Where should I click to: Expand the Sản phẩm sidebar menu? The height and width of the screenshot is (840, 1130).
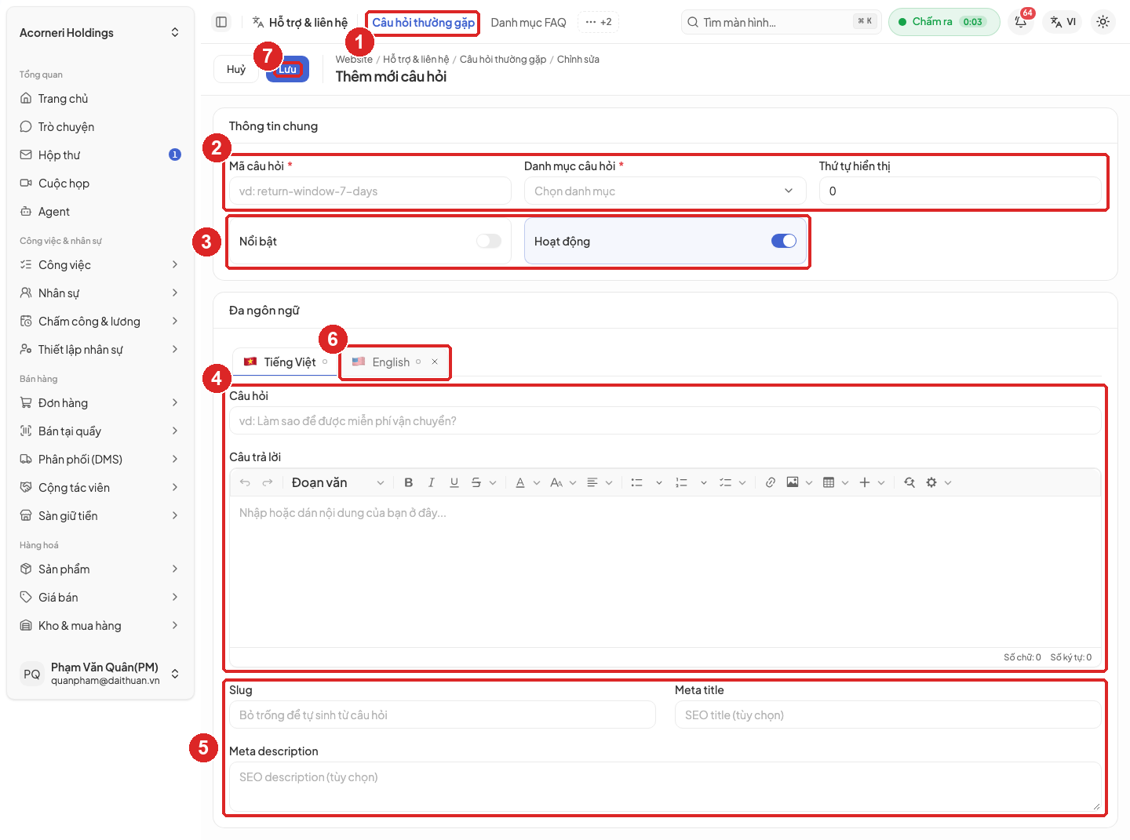(x=100, y=569)
